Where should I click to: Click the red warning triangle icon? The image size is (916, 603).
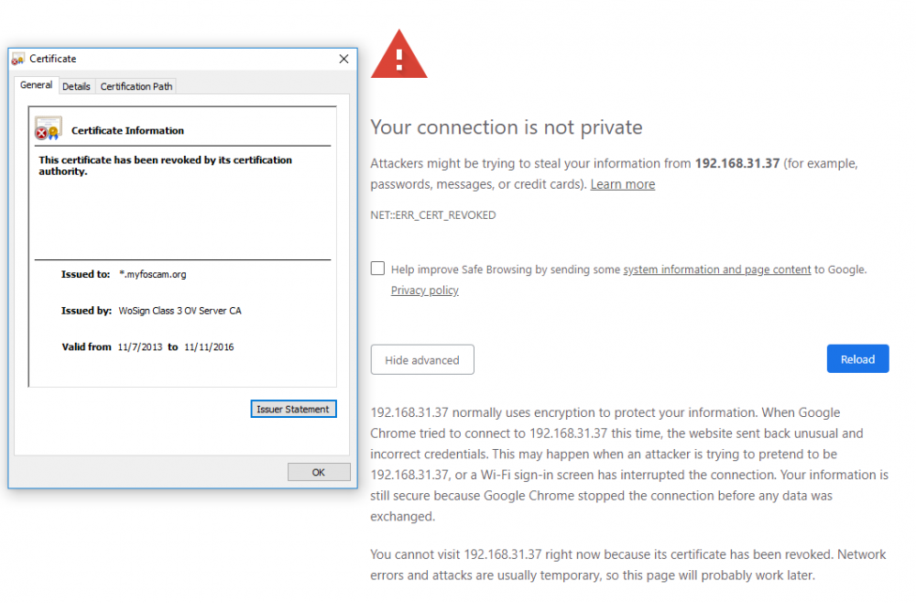(398, 55)
